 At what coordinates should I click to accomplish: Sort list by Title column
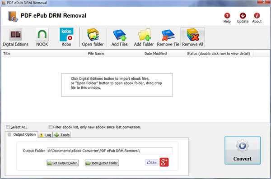point(44,54)
